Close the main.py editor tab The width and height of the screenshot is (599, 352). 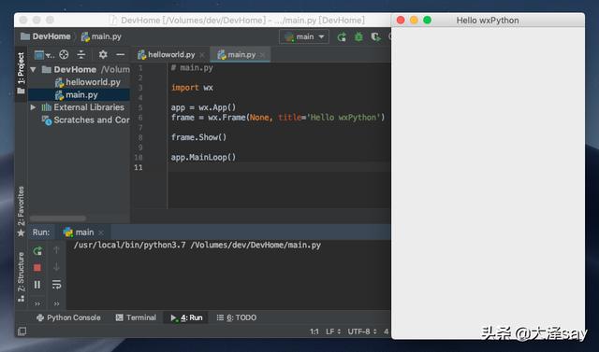(262, 55)
